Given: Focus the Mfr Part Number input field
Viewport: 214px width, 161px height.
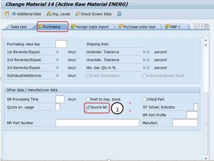Looking at the screenshot, I should [x=97, y=123].
